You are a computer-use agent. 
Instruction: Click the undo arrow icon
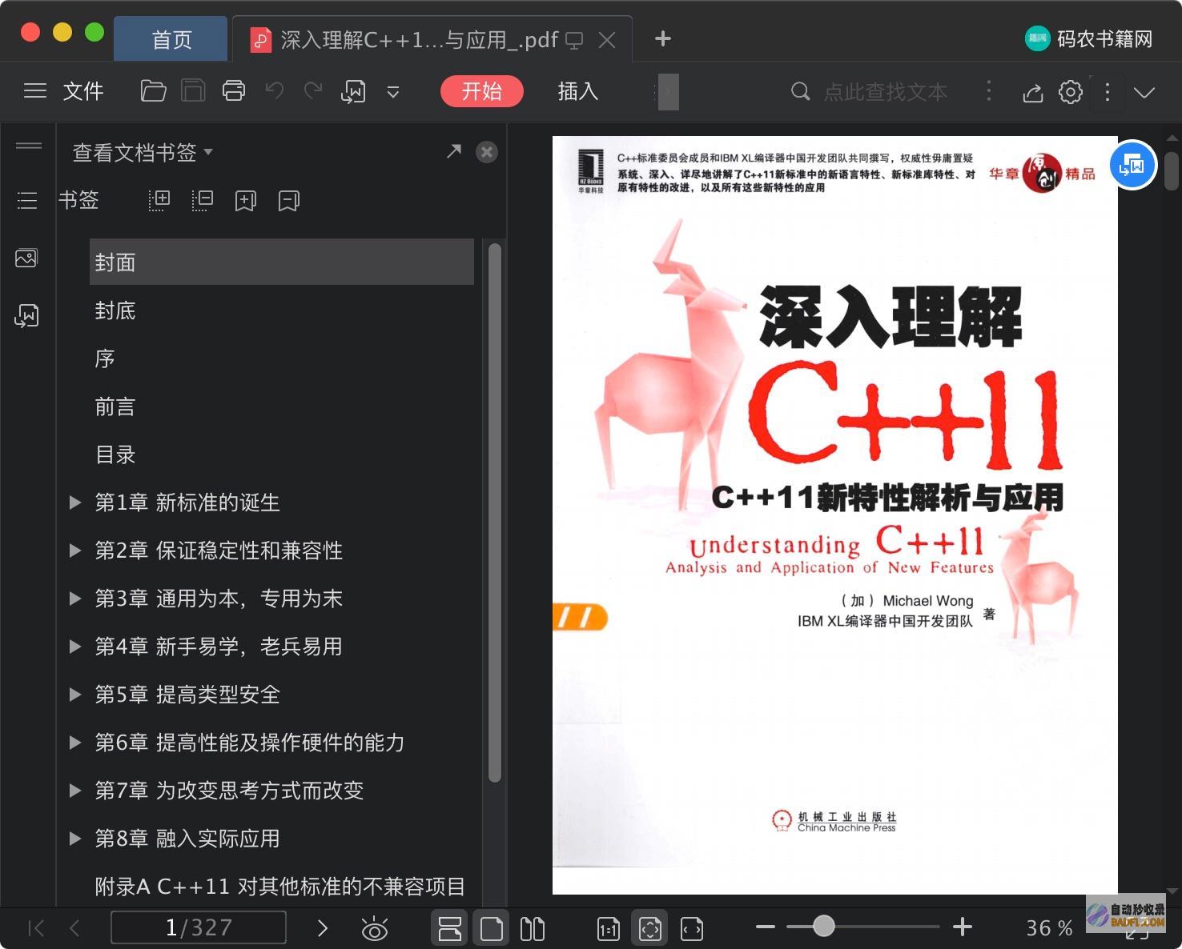pyautogui.click(x=275, y=91)
